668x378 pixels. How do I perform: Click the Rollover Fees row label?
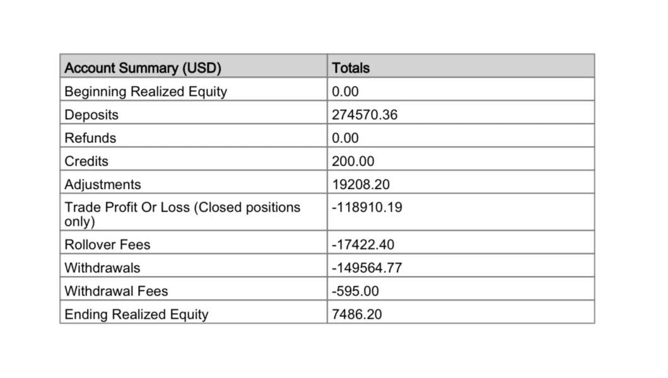click(107, 244)
